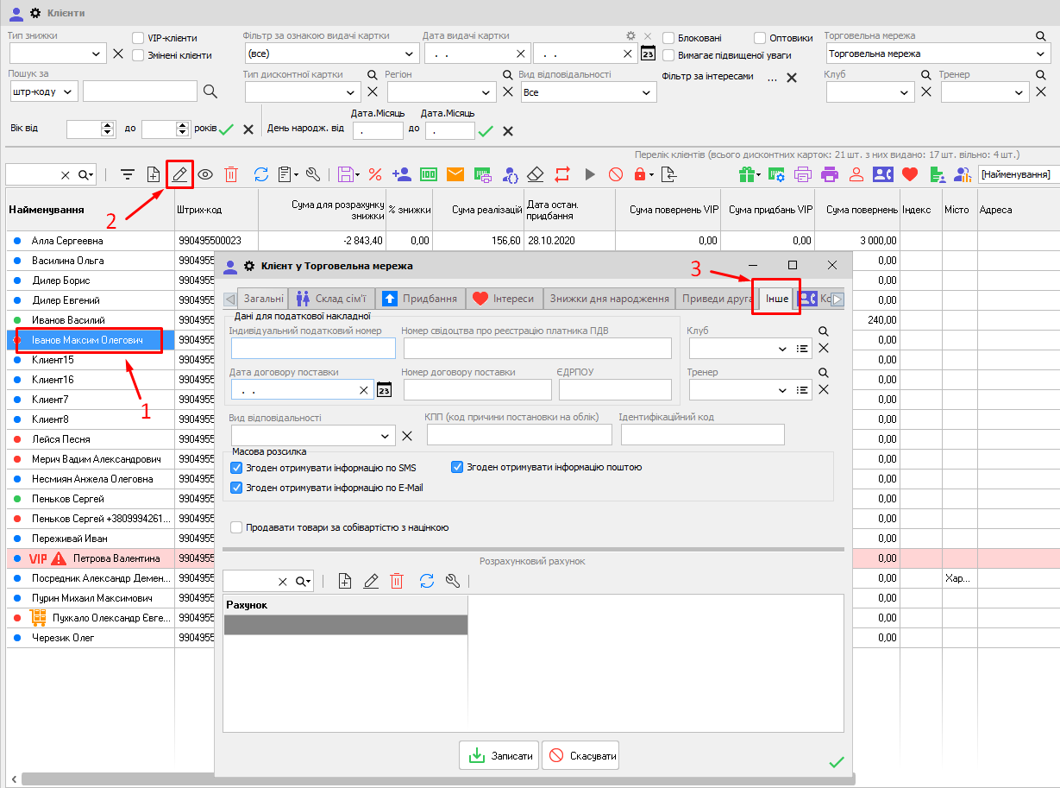The width and height of the screenshot is (1060, 788).
Task: Click the orange envelope mail icon
Action: click(x=455, y=174)
